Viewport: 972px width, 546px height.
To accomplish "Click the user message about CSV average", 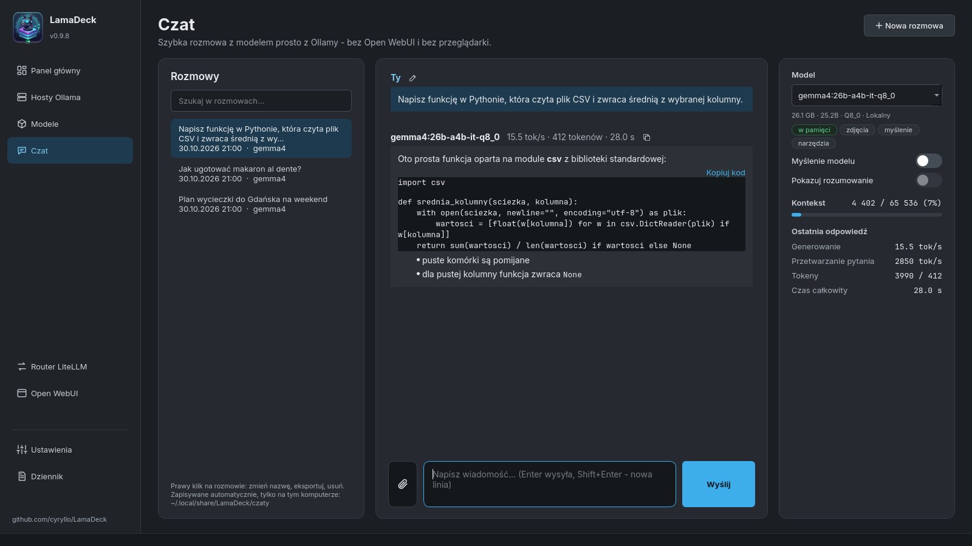I will (571, 99).
